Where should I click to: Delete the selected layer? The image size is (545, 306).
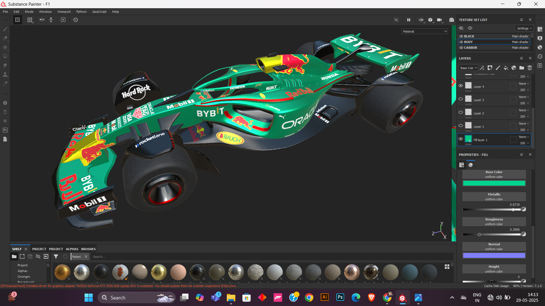(x=530, y=68)
